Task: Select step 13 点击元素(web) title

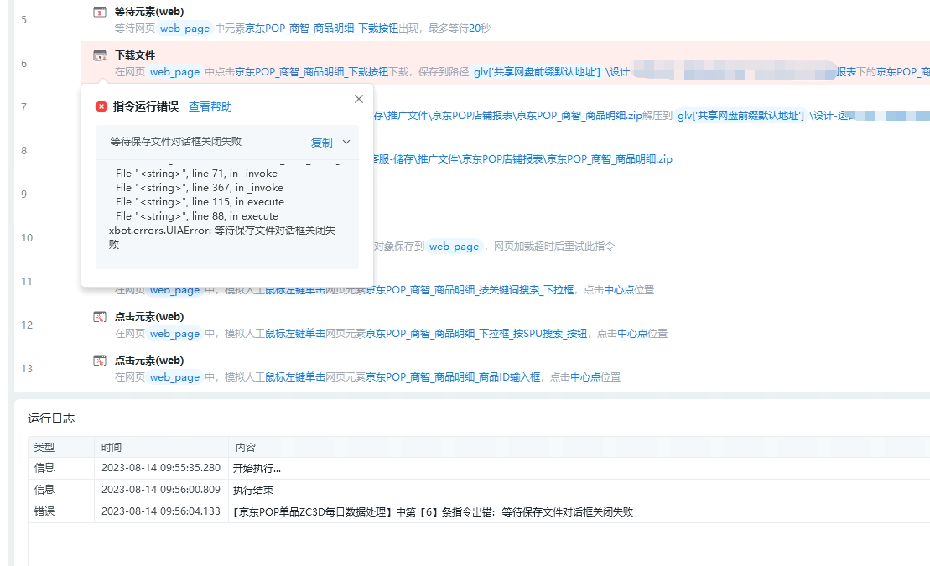Action: coord(149,360)
